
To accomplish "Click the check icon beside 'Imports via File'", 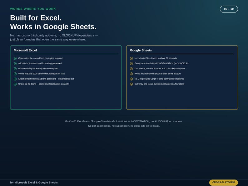I will coord(131,58).
